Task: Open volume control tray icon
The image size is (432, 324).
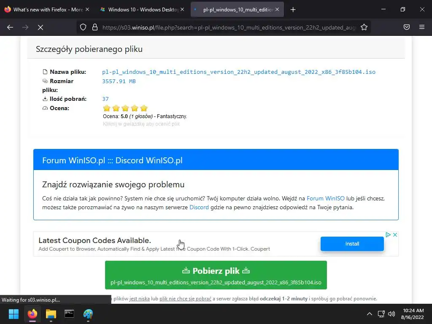Action: pyautogui.click(x=391, y=314)
